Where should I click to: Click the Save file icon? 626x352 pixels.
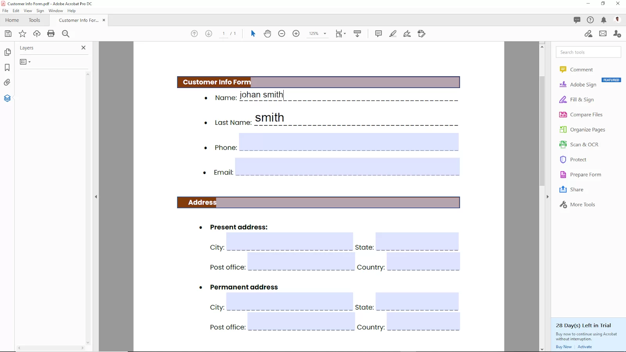pyautogui.click(x=8, y=34)
